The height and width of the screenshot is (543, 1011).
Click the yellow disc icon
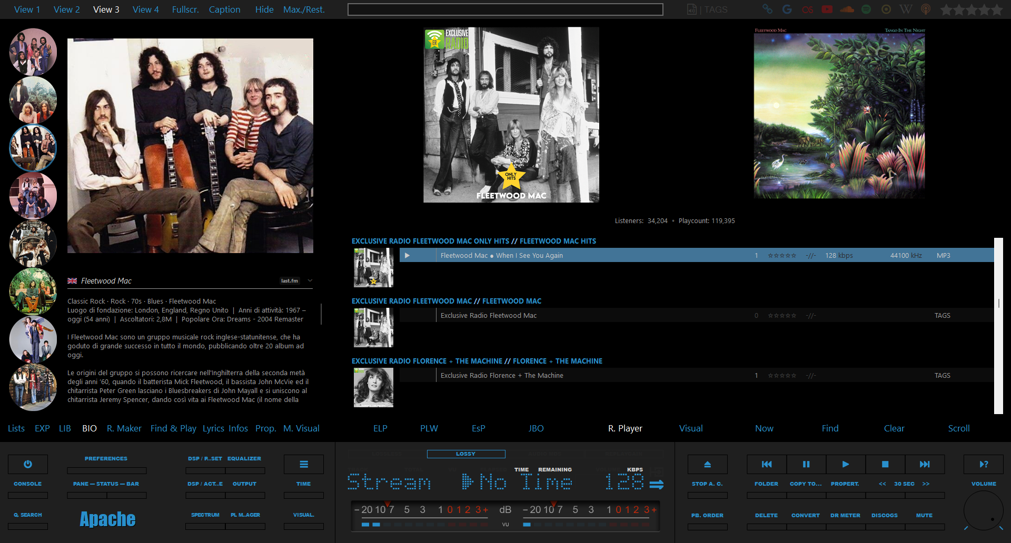pos(886,9)
